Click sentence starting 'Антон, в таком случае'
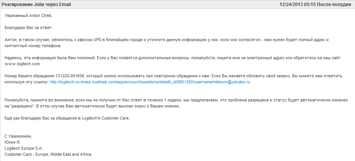The image size is (355, 161). 166,40
